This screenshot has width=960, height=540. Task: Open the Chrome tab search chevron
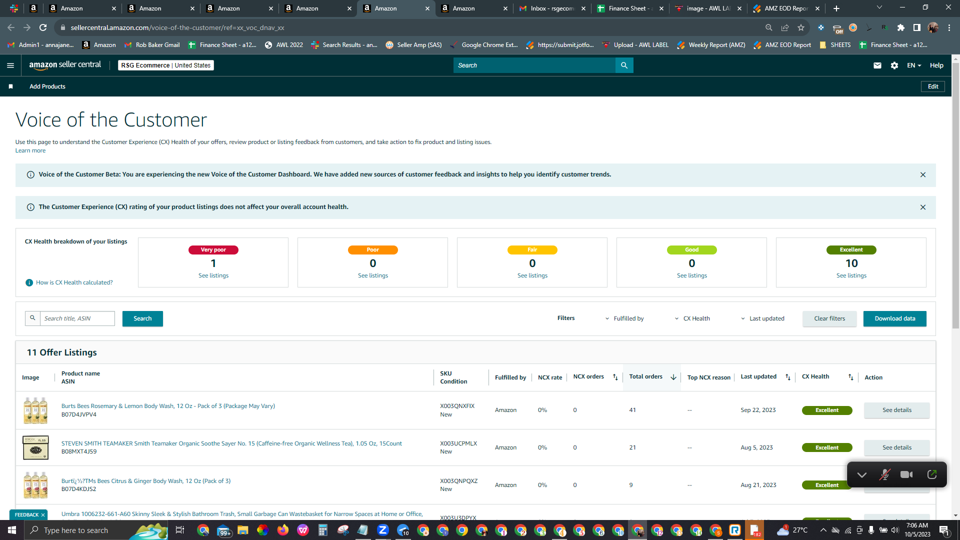pos(879,7)
